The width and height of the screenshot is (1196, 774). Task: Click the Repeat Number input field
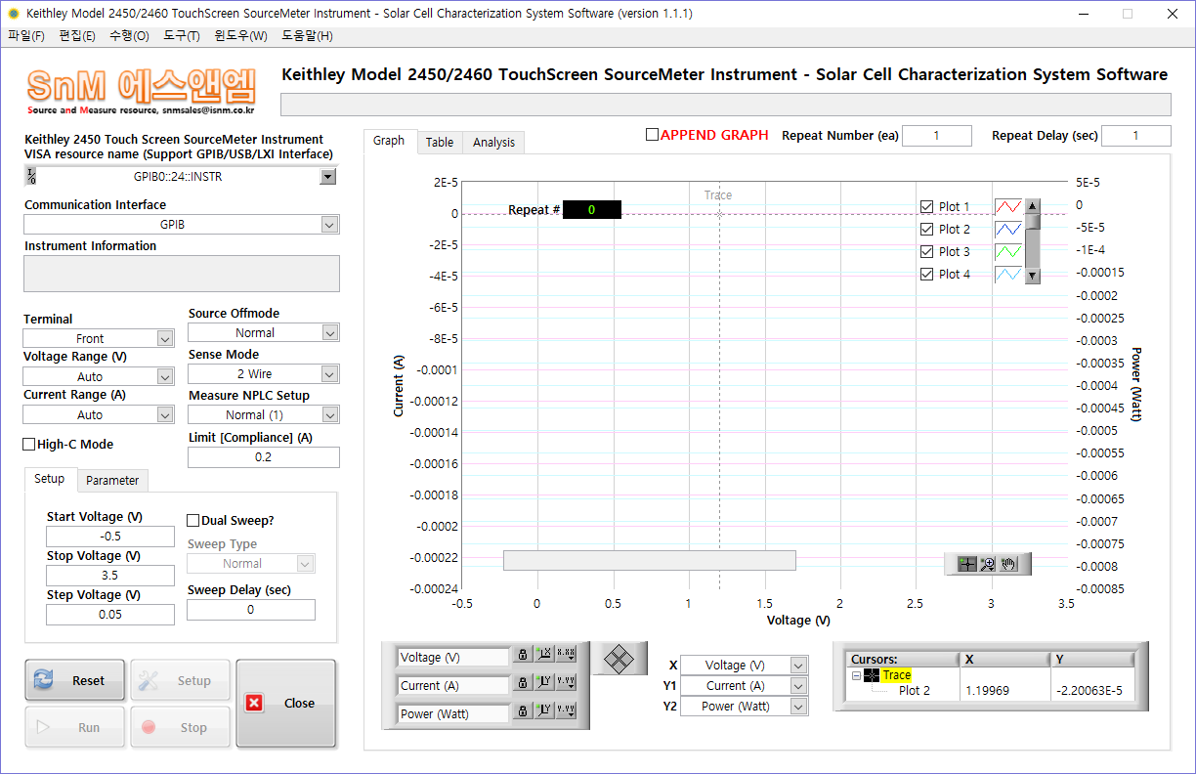(x=937, y=136)
